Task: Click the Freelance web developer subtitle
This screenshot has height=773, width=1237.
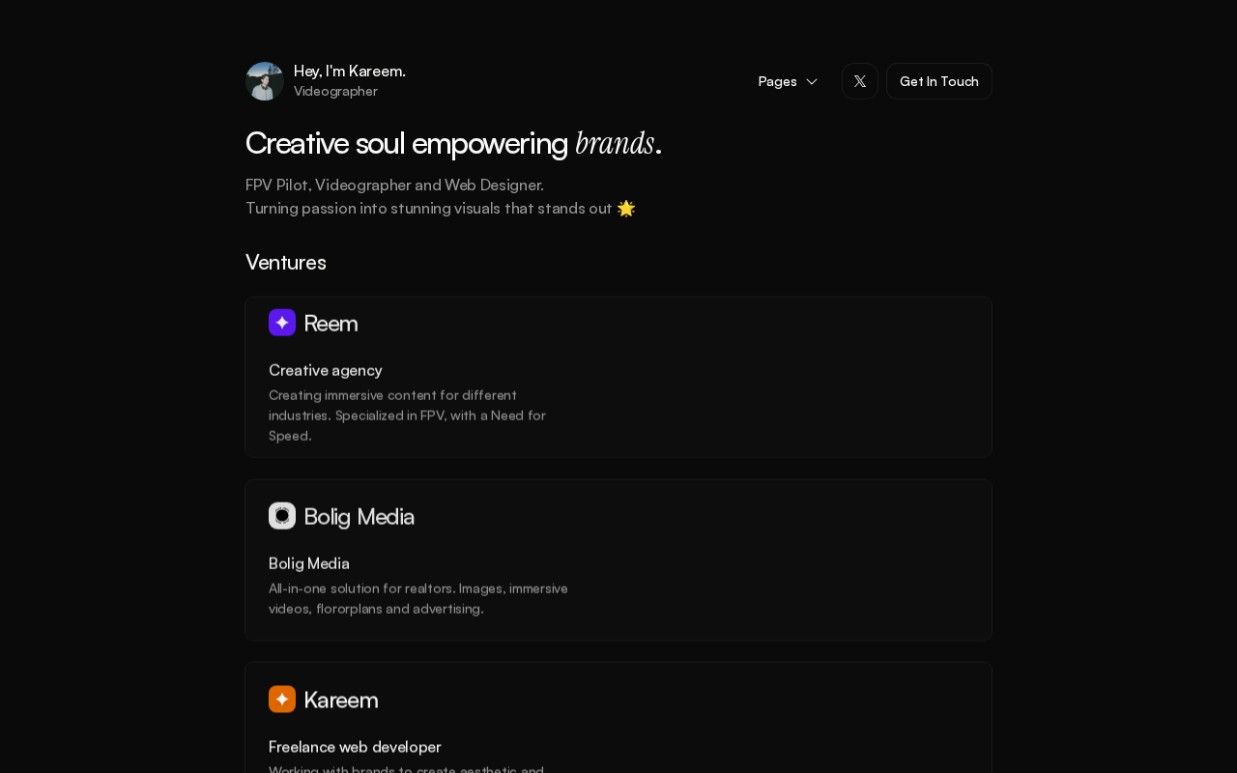Action: (355, 747)
